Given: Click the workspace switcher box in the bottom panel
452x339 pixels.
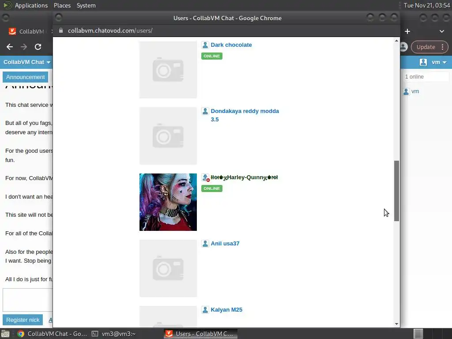Looking at the screenshot, I should 418,334.
